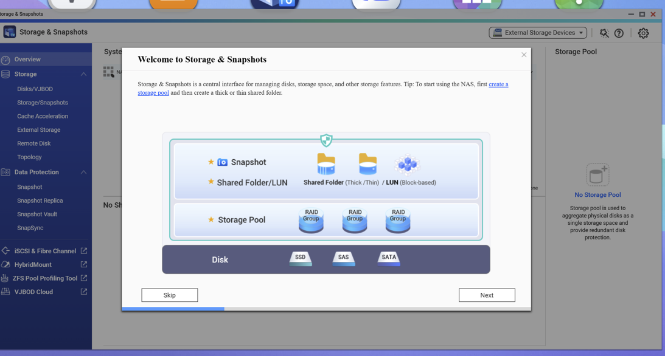Click the first RAID Group cylinder
This screenshot has width=665, height=356.
point(311,220)
